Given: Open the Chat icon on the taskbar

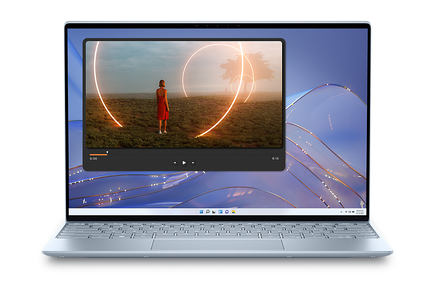Looking at the screenshot, I should tap(227, 212).
